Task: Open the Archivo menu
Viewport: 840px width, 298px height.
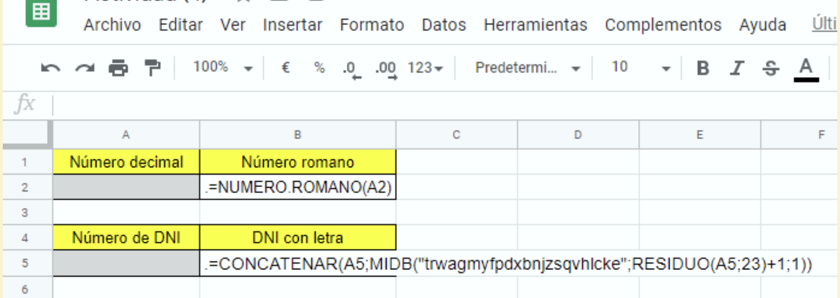Action: point(112,25)
